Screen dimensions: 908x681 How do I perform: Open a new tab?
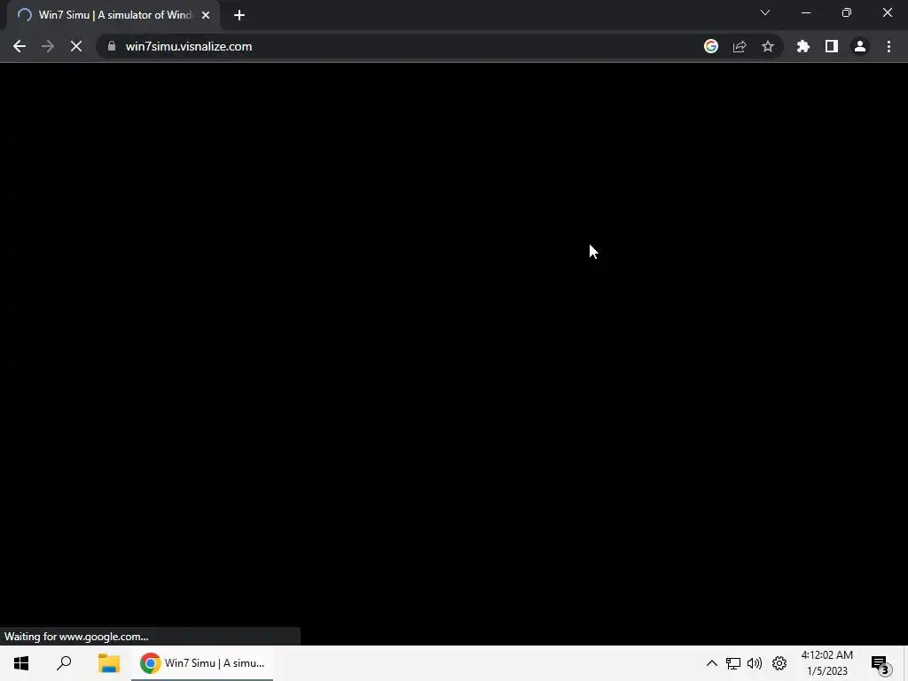(x=239, y=15)
